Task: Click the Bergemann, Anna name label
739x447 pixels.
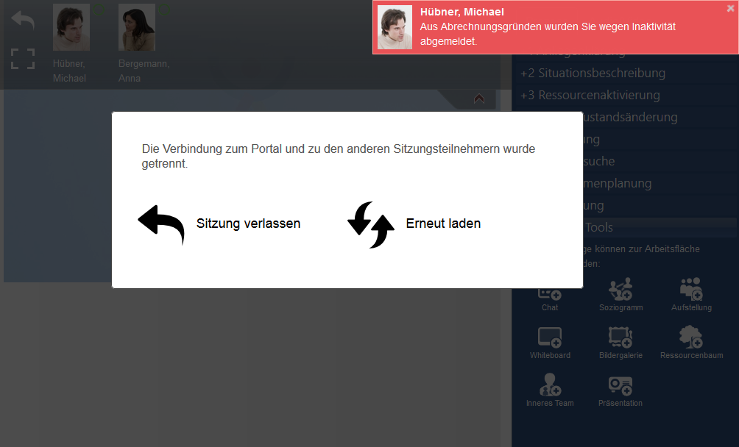Action: click(144, 71)
